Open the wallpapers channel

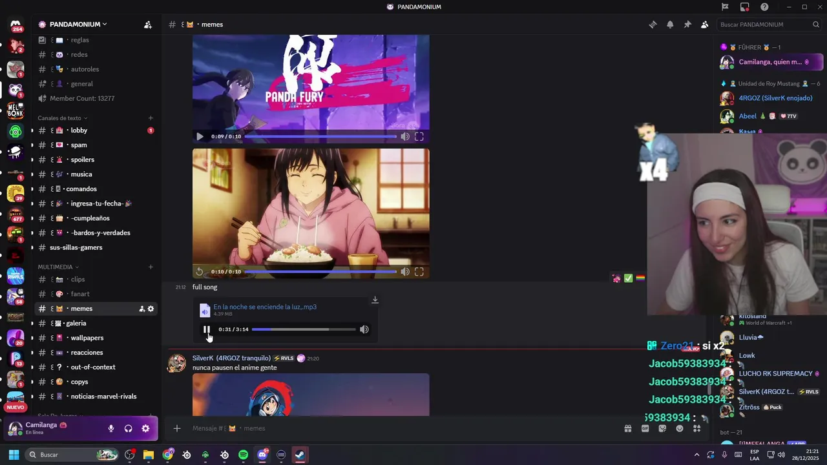click(x=96, y=338)
